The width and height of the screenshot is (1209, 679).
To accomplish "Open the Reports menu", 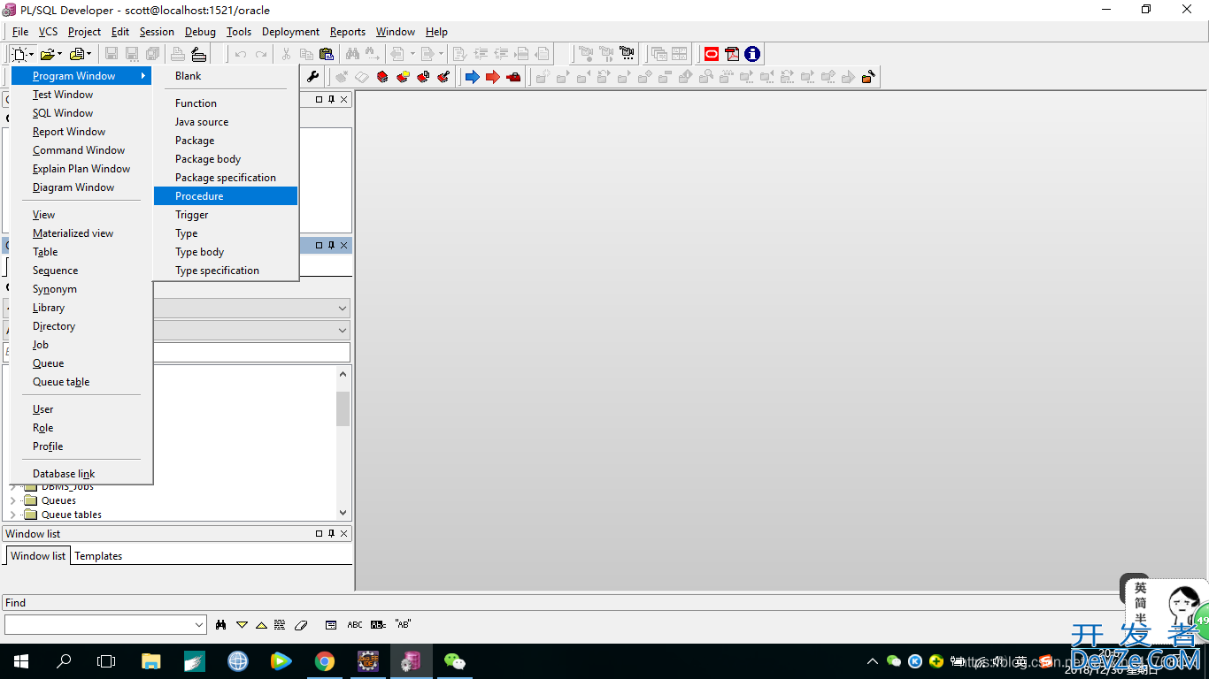I will pos(348,32).
